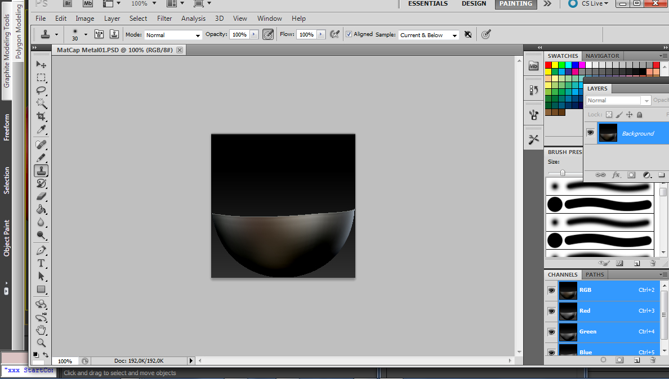Open the Sample Current & Below dropdown
This screenshot has height=379, width=669.
click(x=429, y=35)
